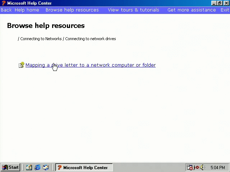This screenshot has height=172, width=230.
Task: Open the task scheduler tray icon
Action: pos(189,167)
